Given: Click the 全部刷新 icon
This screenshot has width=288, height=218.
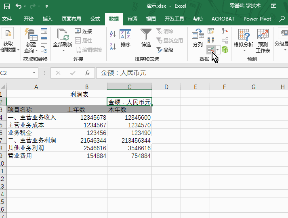Looking at the screenshot, I should [x=63, y=35].
